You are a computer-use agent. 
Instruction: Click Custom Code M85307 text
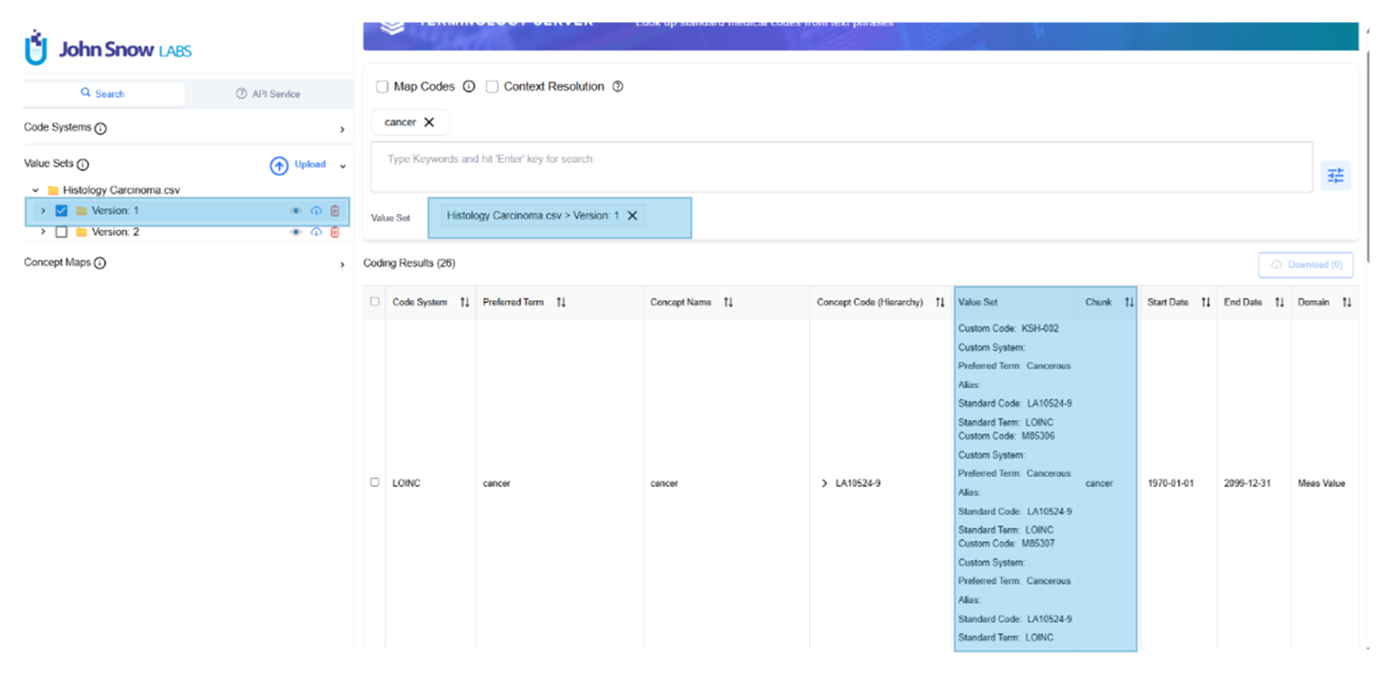[1007, 543]
